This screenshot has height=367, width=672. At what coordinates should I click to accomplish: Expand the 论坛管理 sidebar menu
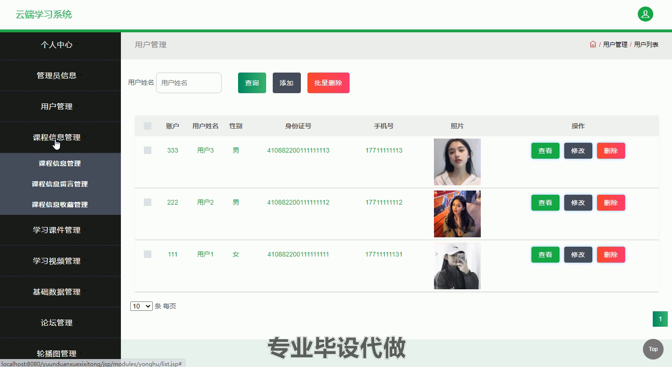coord(60,323)
